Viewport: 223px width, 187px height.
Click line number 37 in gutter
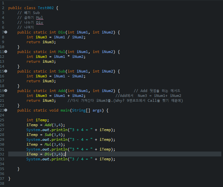2,179
